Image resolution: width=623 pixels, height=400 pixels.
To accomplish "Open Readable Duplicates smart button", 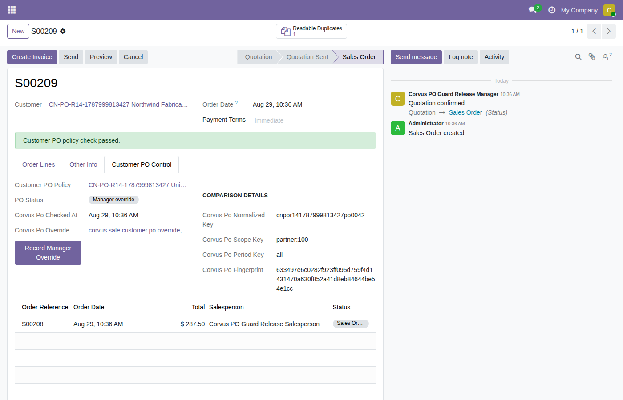I will [311, 31].
